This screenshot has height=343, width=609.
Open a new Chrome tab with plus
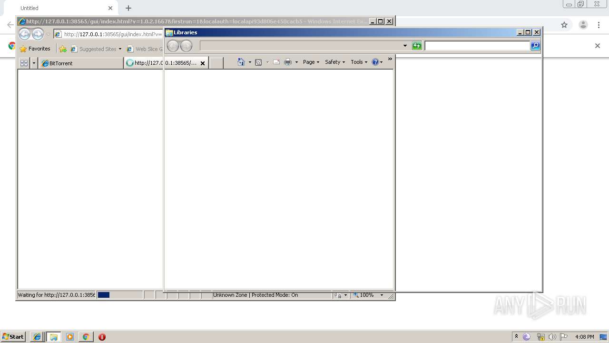[x=128, y=8]
